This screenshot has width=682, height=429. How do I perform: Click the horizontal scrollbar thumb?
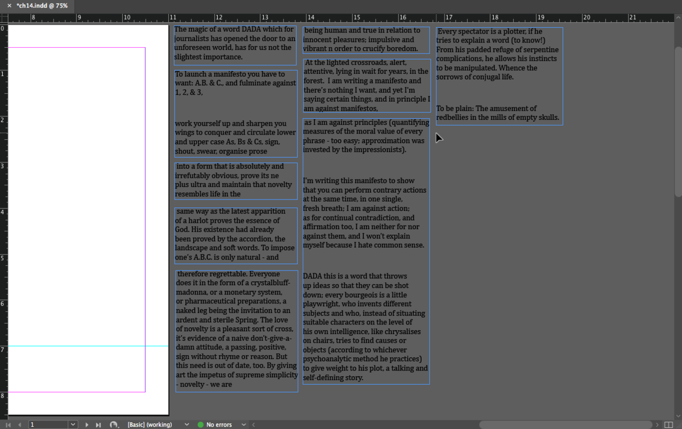[x=565, y=424]
